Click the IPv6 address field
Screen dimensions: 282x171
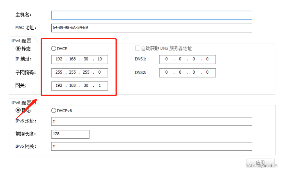pyautogui.click(x=152, y=121)
